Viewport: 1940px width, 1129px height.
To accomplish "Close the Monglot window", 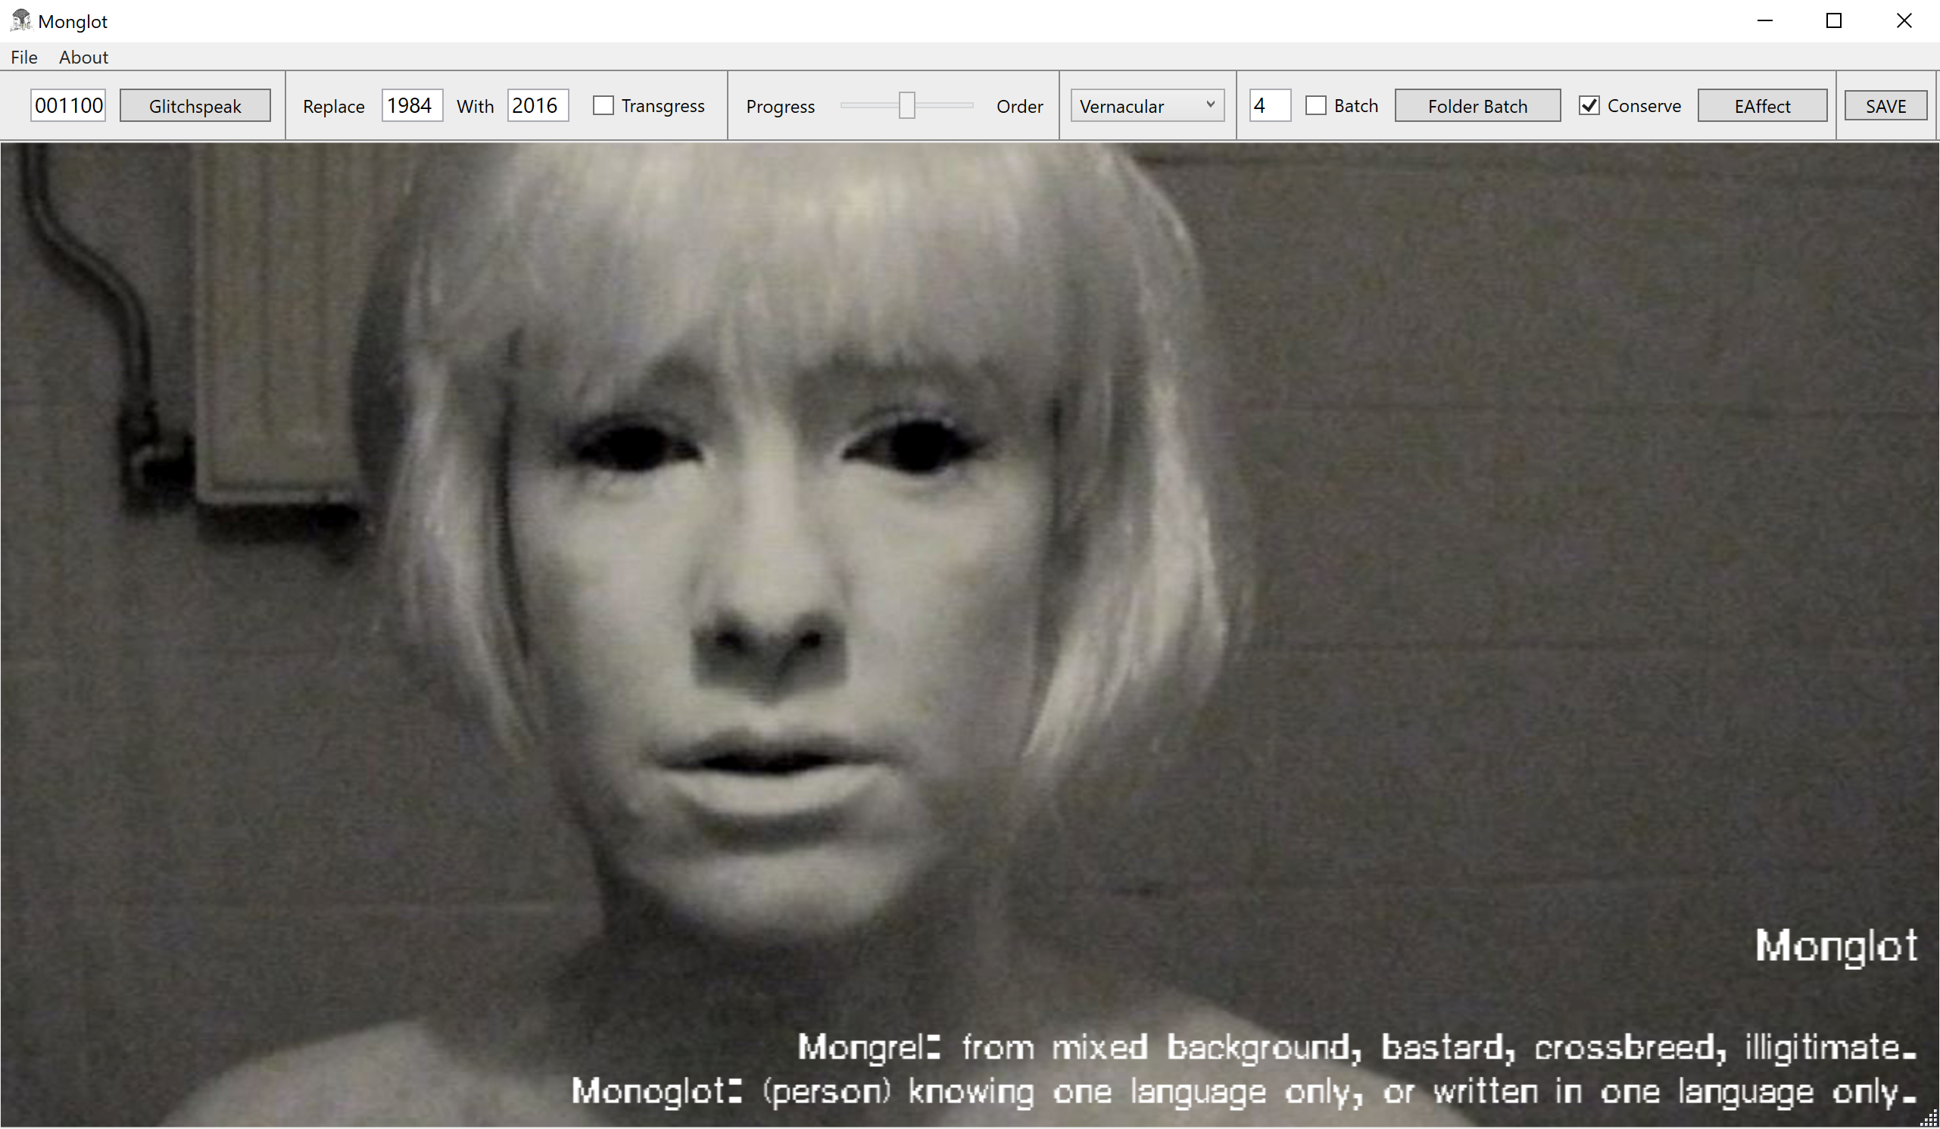I will coord(1904,20).
